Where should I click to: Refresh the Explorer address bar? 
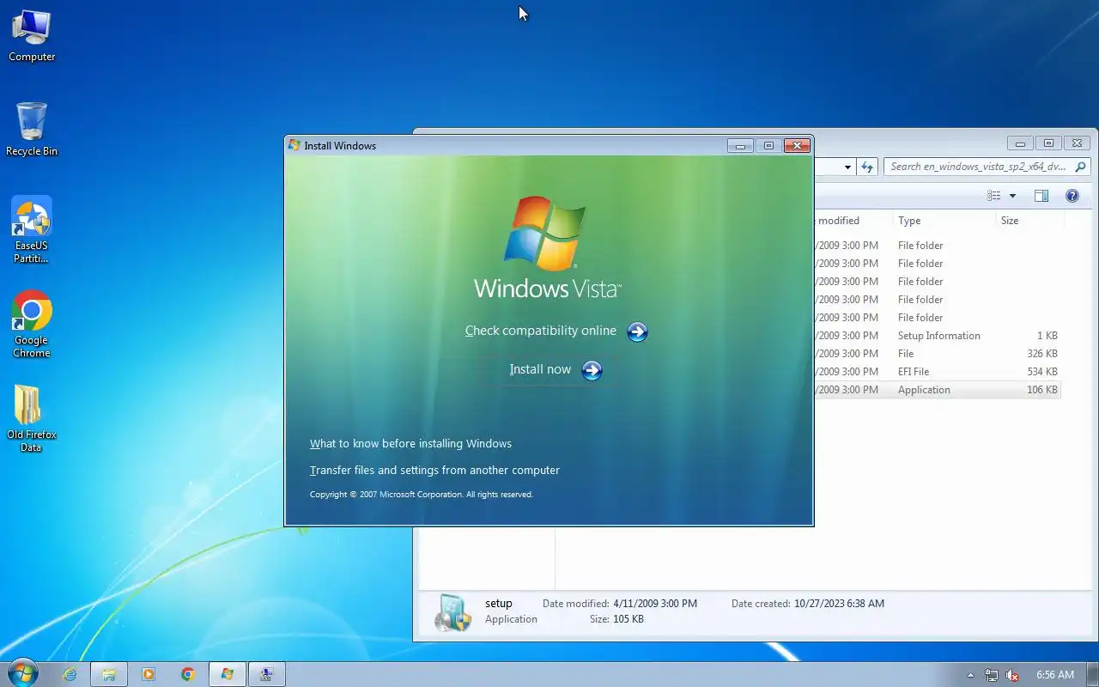point(867,167)
